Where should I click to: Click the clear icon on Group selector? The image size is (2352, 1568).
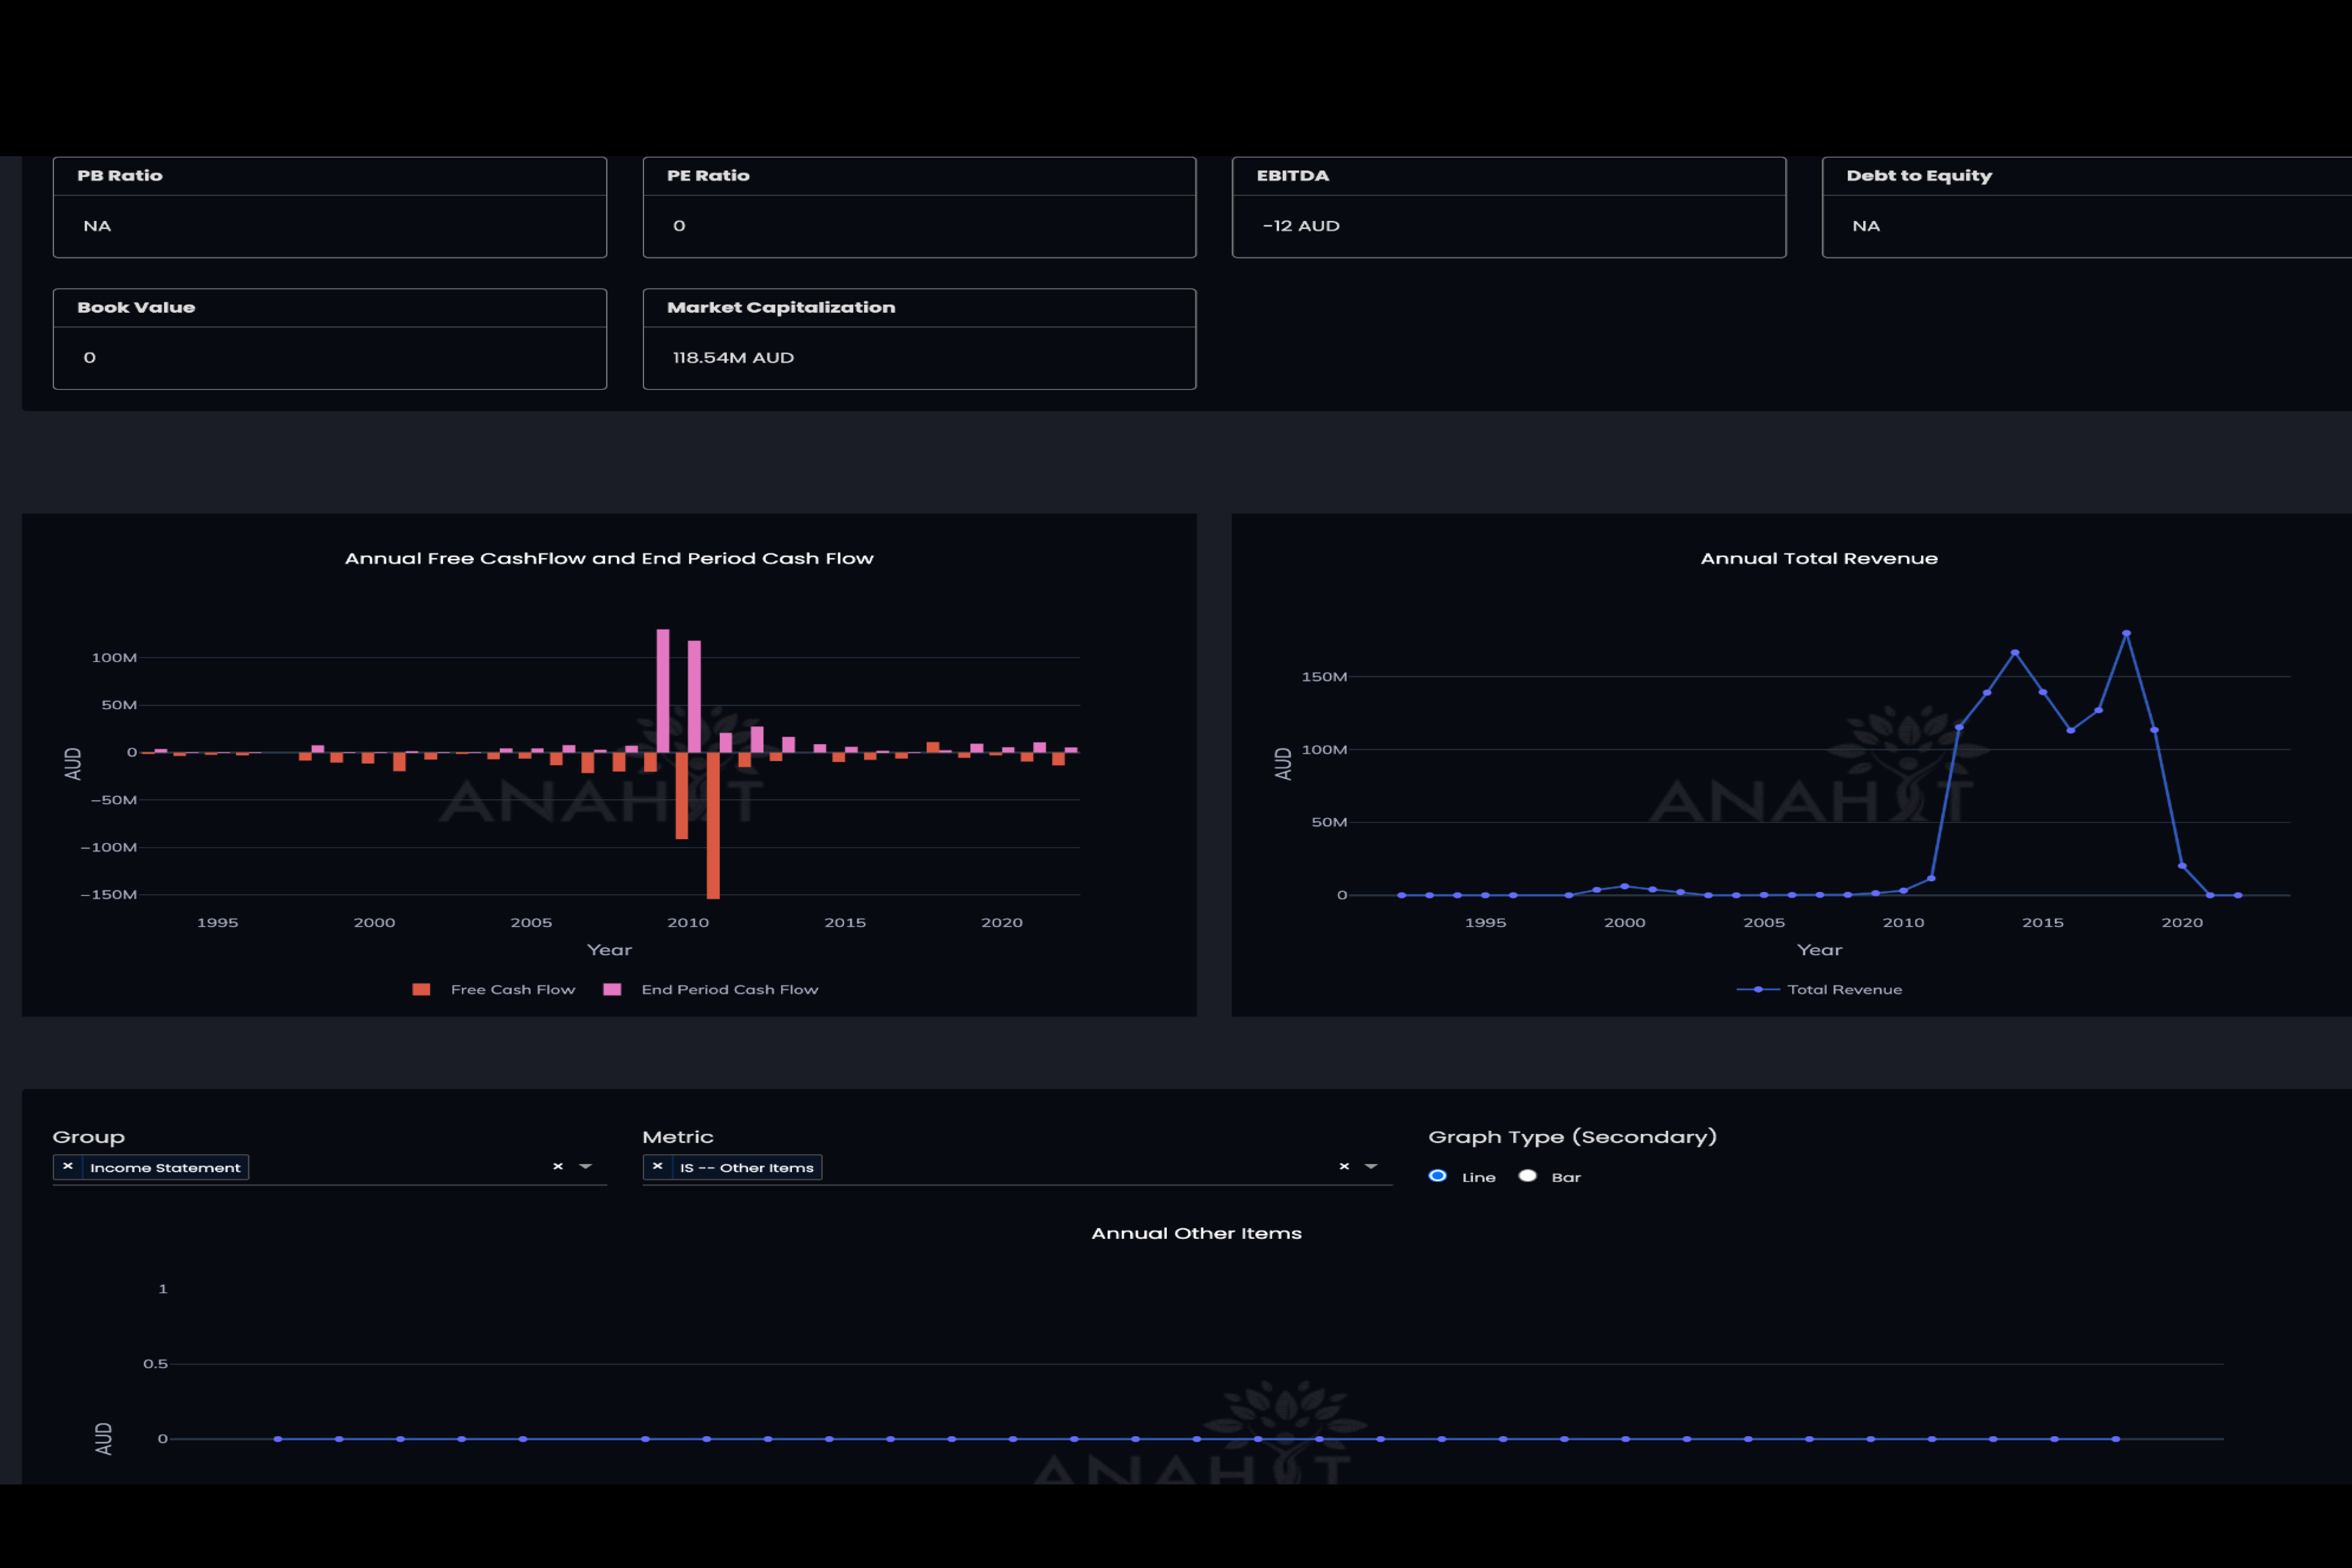[x=557, y=1166]
